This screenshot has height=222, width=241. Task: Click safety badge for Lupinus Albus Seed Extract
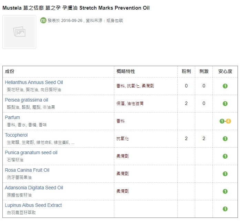(225, 209)
